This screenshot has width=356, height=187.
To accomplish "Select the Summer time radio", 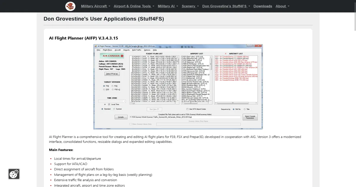I will point(114,109).
